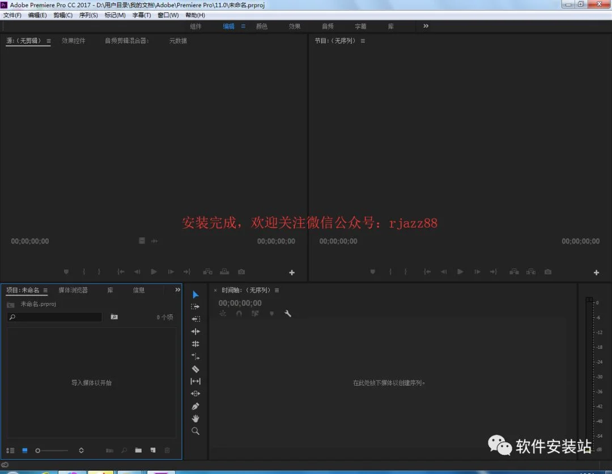Image resolution: width=612 pixels, height=474 pixels.
Task: Export frame camera icon in Program monitor
Action: (x=548, y=271)
